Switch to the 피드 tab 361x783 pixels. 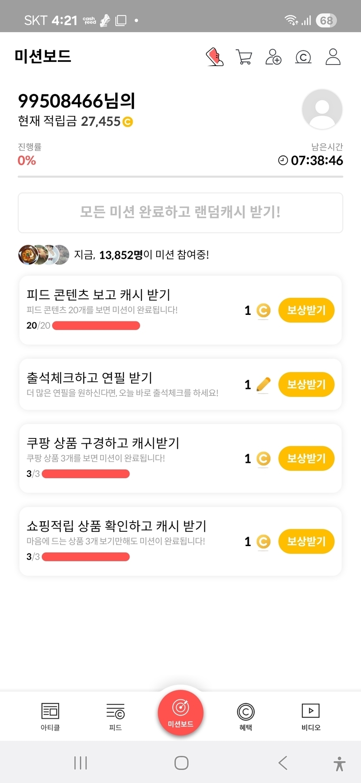point(115,716)
